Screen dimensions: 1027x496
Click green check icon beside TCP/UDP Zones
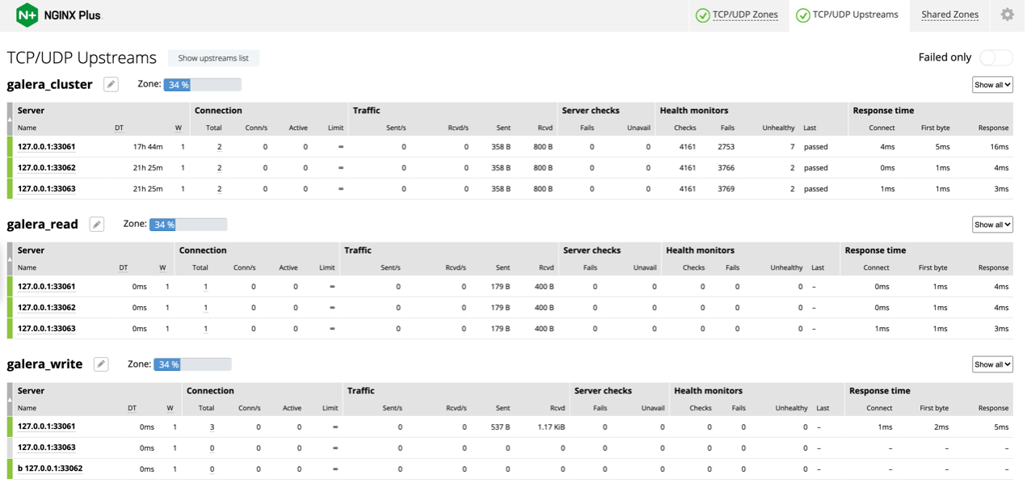(702, 15)
